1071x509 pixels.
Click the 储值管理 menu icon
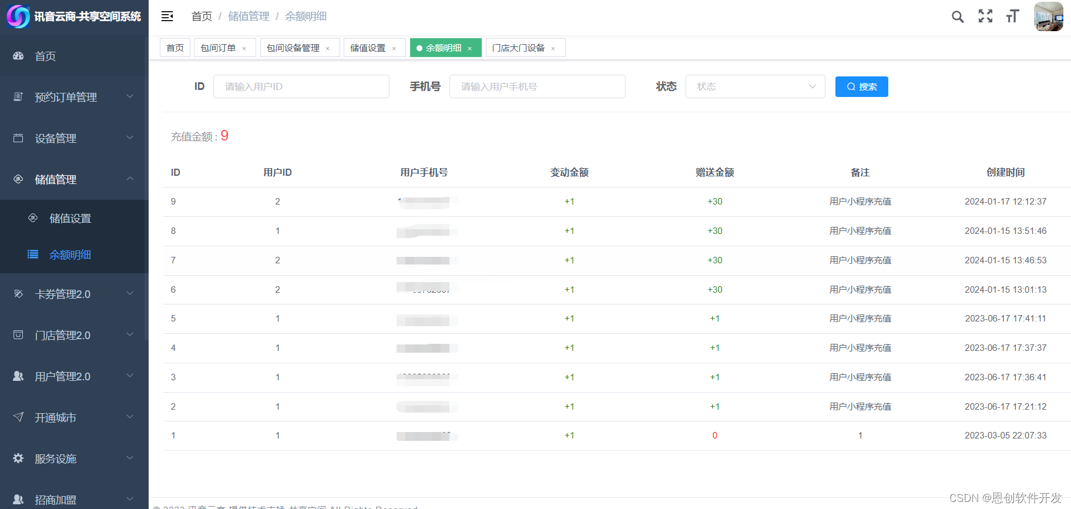(18, 179)
